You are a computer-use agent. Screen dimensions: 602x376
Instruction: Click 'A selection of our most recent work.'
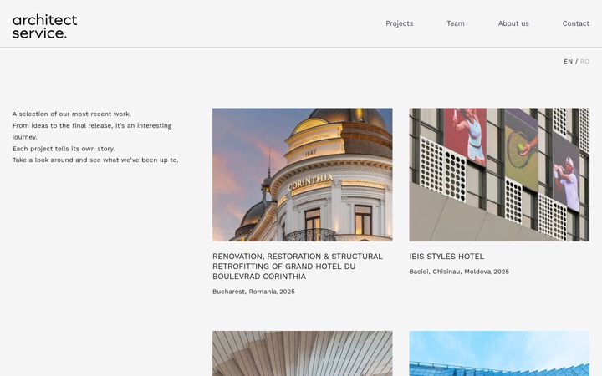click(x=71, y=114)
